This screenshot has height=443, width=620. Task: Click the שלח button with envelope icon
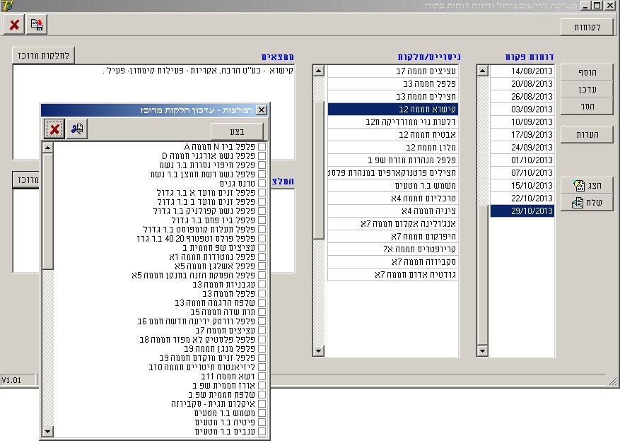pyautogui.click(x=587, y=203)
